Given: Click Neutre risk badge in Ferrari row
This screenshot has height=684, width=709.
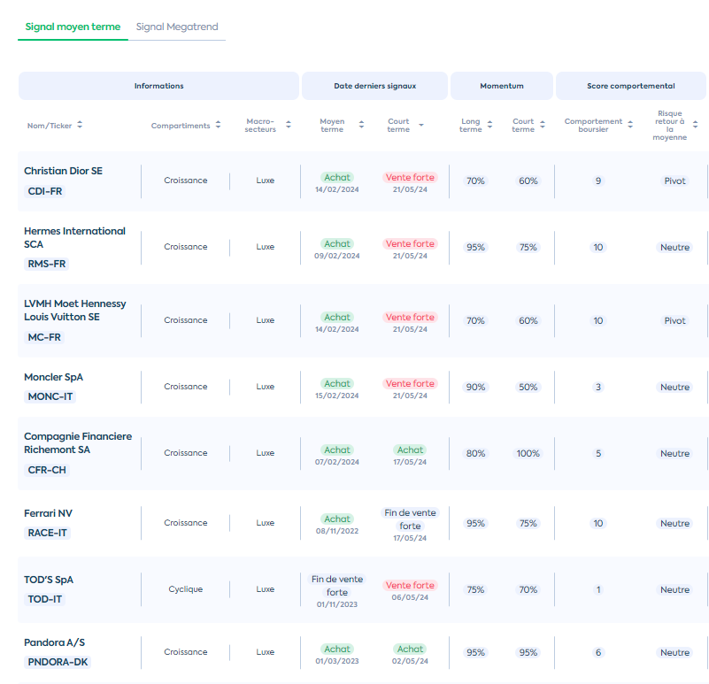Looking at the screenshot, I should pyautogui.click(x=674, y=524).
